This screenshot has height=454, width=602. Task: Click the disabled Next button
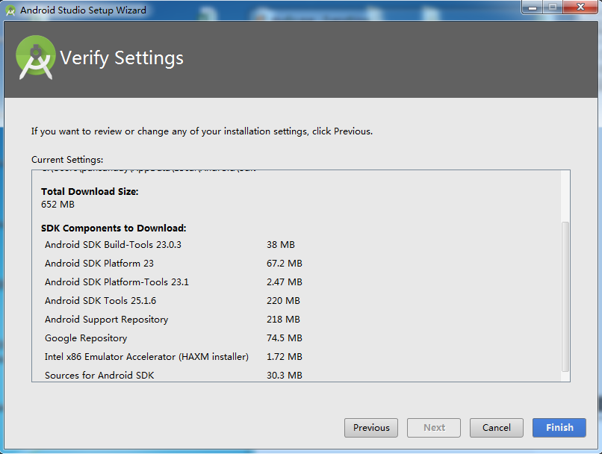coord(434,428)
